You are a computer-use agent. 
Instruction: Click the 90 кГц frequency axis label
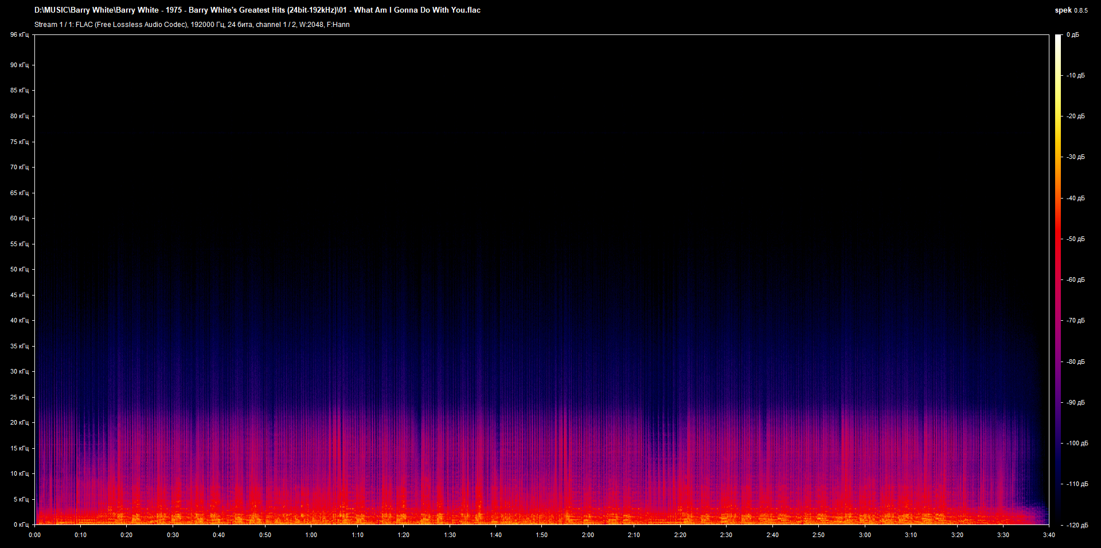pyautogui.click(x=19, y=65)
